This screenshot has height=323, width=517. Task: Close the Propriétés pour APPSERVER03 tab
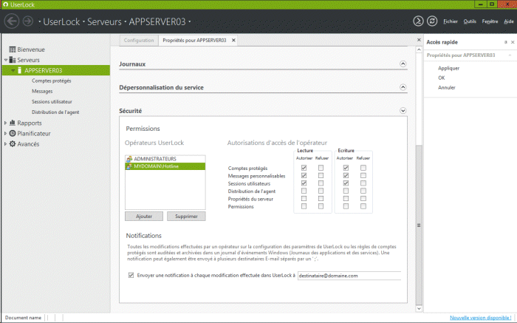[233, 40]
